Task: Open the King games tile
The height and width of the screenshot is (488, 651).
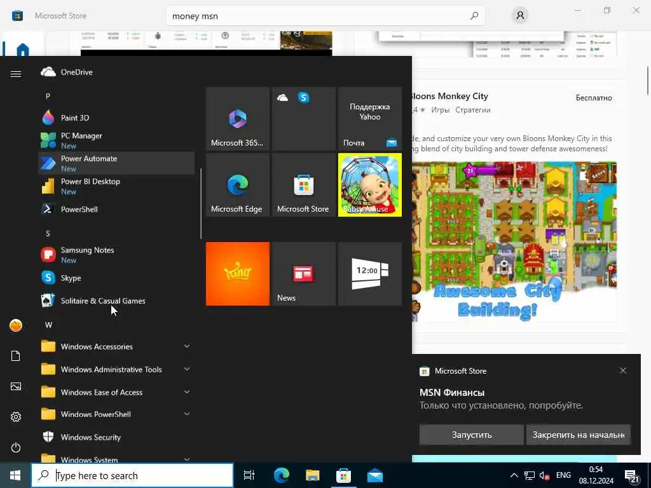Action: [x=238, y=274]
